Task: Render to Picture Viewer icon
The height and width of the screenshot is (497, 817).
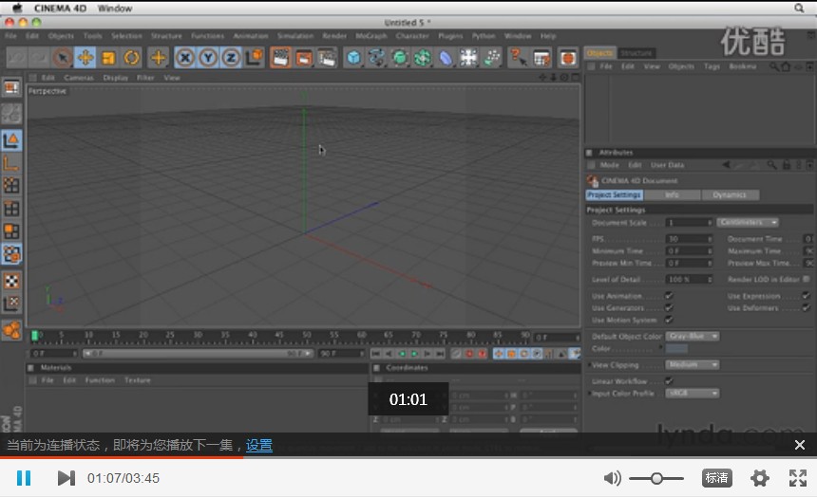Action: coord(303,57)
